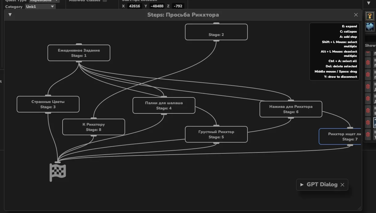This screenshot has width=376, height=213.
Task: Close the Steps window
Action: click(356, 15)
